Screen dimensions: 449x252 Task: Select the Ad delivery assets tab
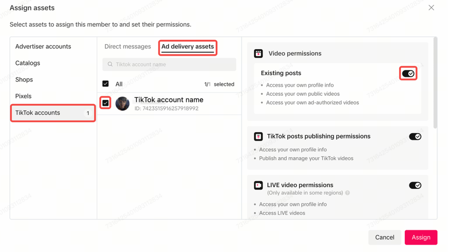click(x=187, y=47)
